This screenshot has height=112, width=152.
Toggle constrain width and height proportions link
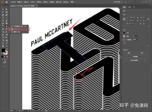click(x=148, y=19)
